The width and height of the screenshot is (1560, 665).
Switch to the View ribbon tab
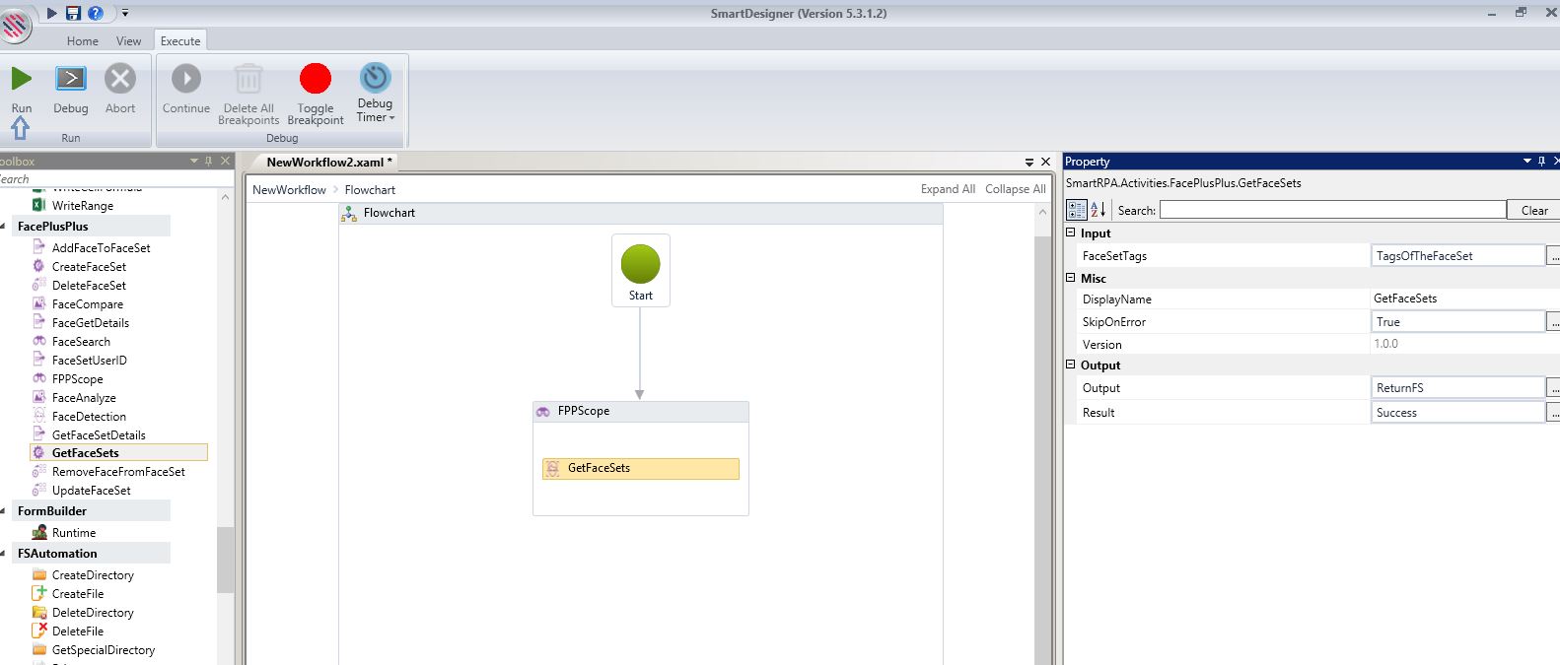(x=129, y=41)
